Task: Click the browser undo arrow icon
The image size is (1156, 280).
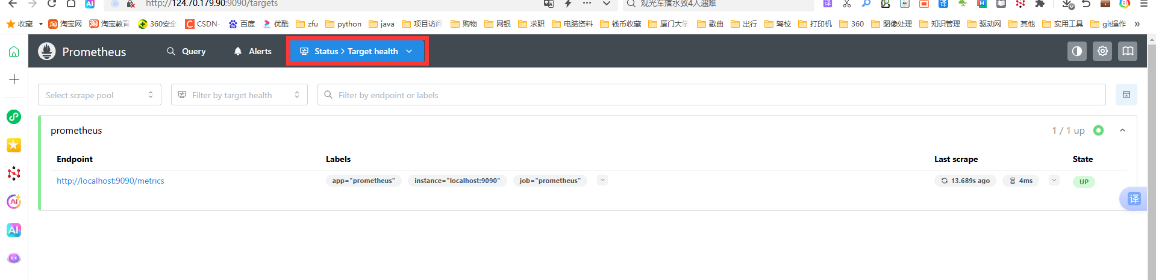Action: click(1086, 4)
